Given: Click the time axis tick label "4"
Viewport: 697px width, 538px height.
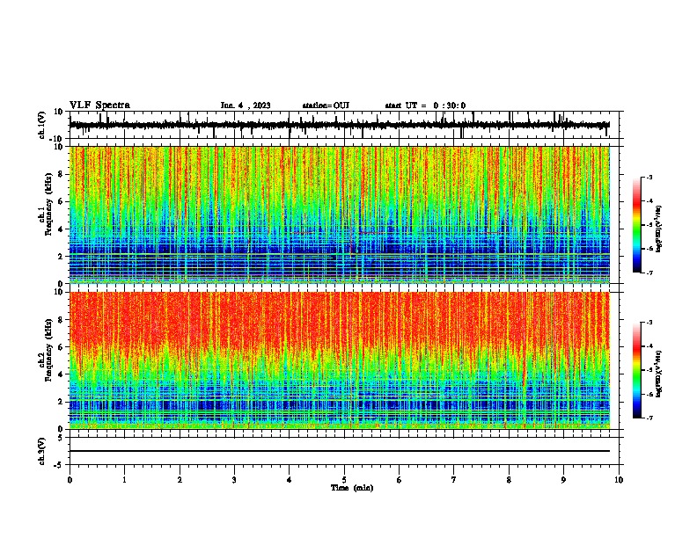Looking at the screenshot, I should [290, 480].
